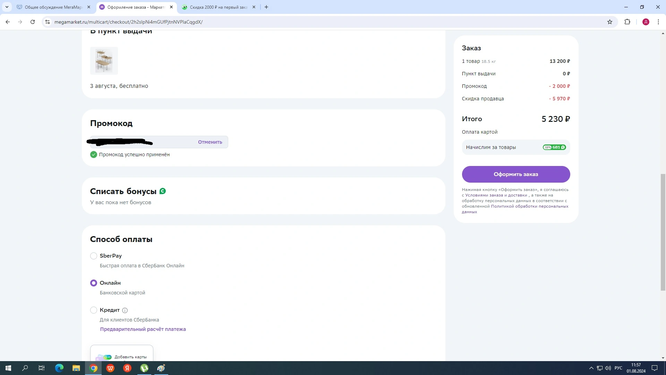The image size is (666, 375).
Task: Click the green bonus icon near Списать бонусы
Action: (163, 191)
